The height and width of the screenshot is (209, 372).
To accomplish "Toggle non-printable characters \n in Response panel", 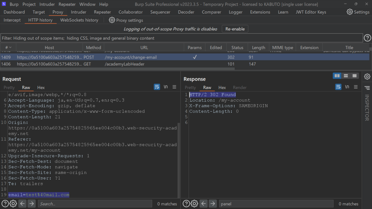I will (x=347, y=87).
